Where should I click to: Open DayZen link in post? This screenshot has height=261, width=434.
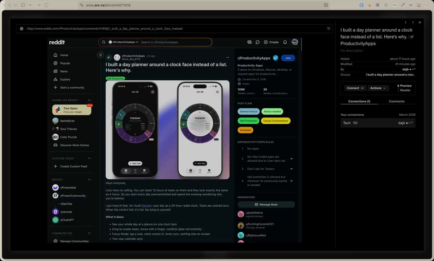[146, 206]
